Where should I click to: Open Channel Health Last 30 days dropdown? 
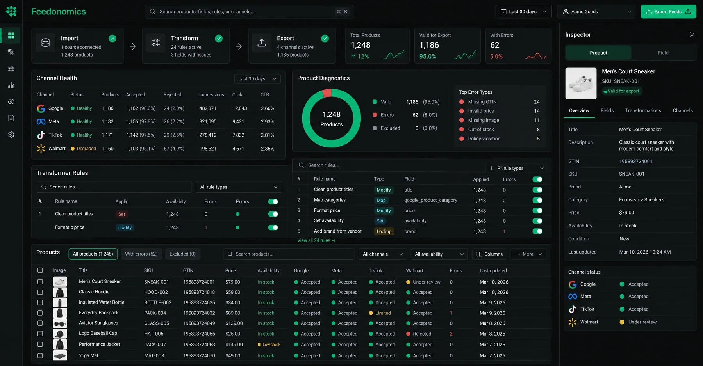point(257,79)
